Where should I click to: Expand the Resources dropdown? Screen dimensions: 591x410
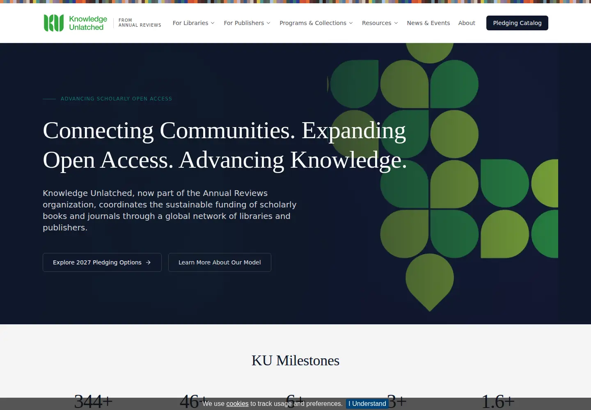click(380, 23)
